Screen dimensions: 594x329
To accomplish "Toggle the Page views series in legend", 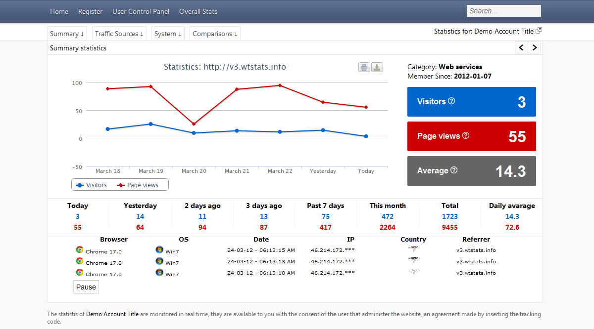I will click(138, 185).
